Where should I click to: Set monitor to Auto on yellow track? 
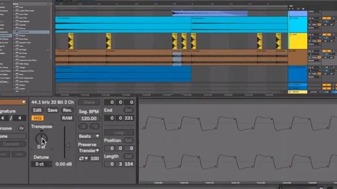(x=314, y=41)
